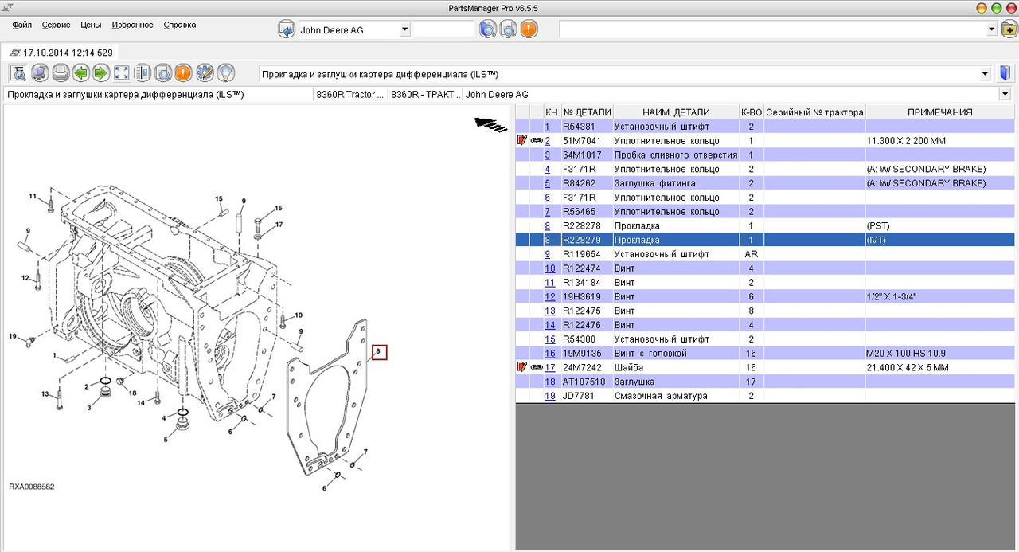Select the 17.10.2014 12:14.529 tab
The height and width of the screenshot is (552, 1019).
point(61,52)
